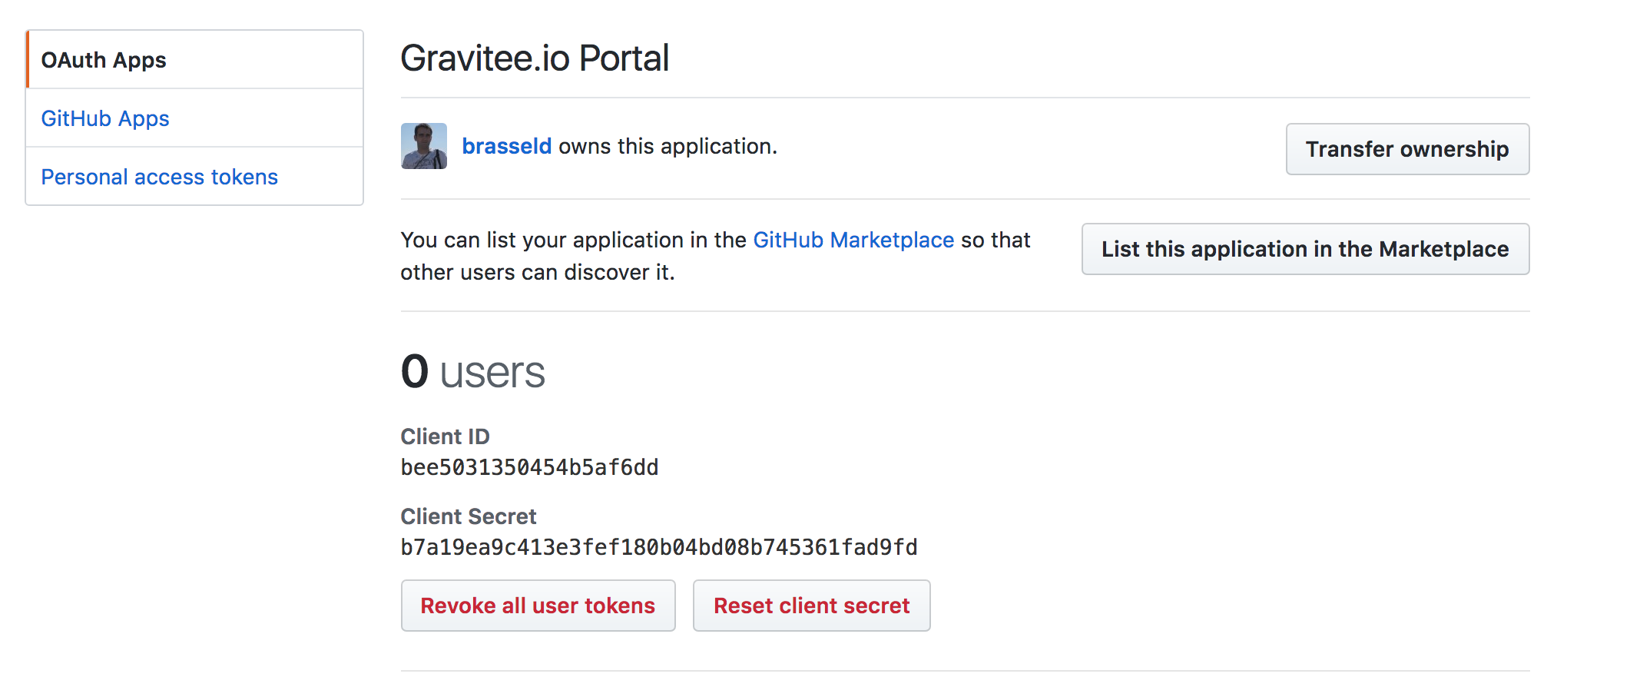
Task: Click the 'so that' text after Marketplace link
Action: (x=995, y=240)
